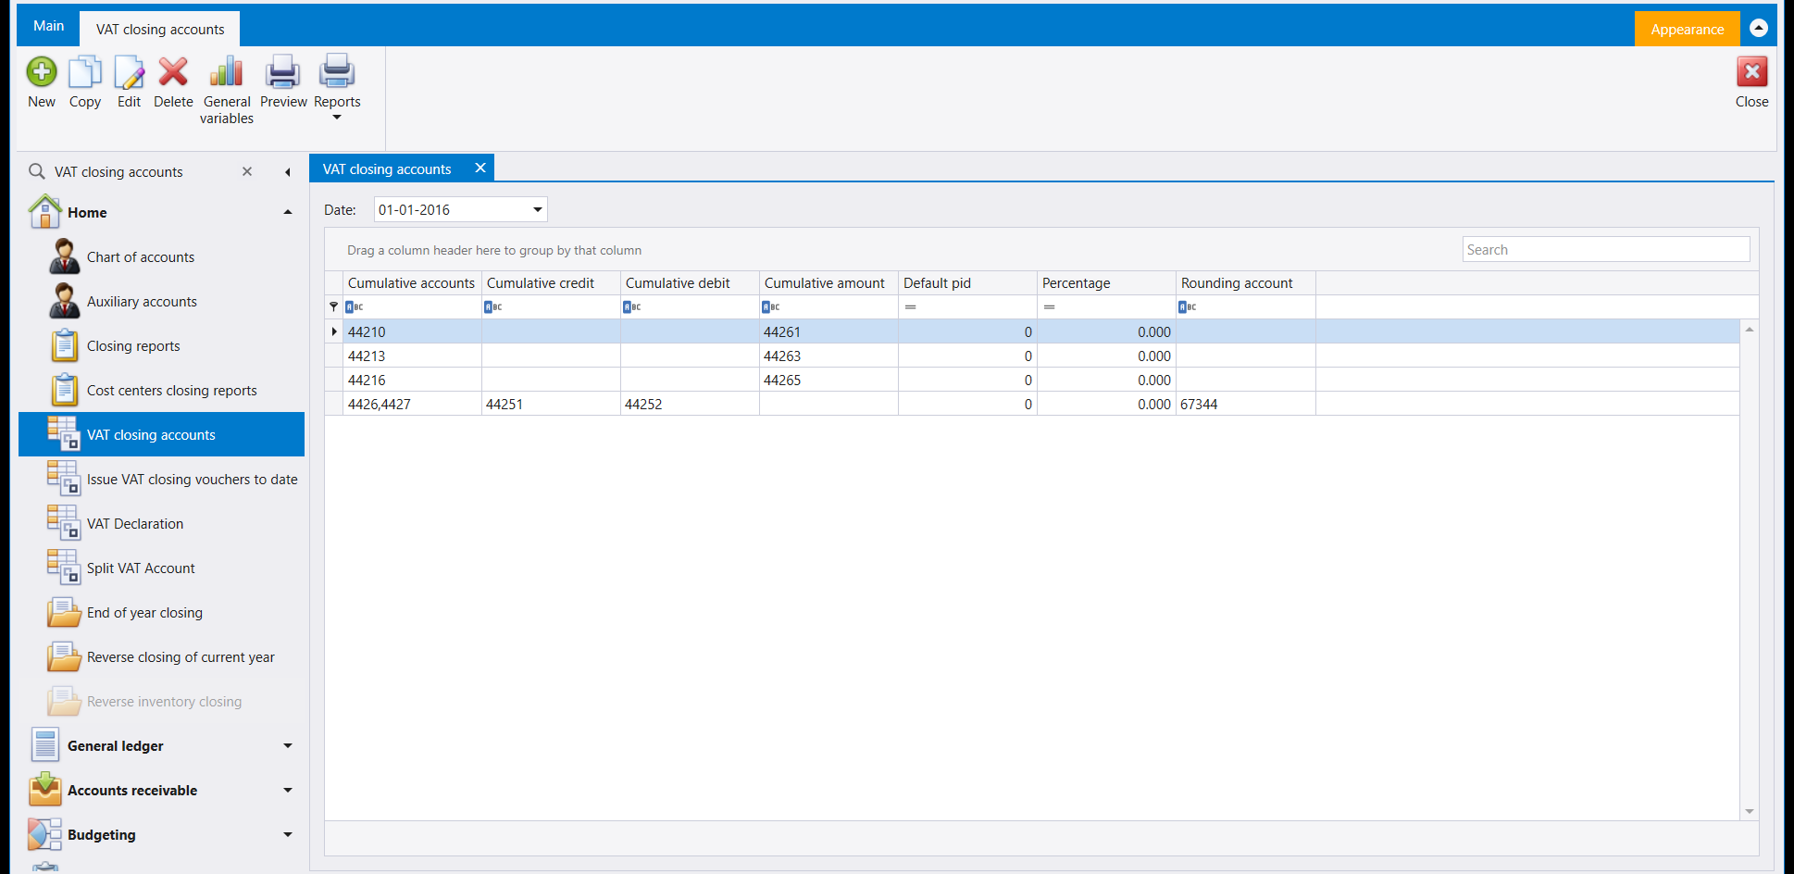Open Issue VAT closing vouchers to date
Image resolution: width=1794 pixels, height=874 pixels.
[x=193, y=480]
